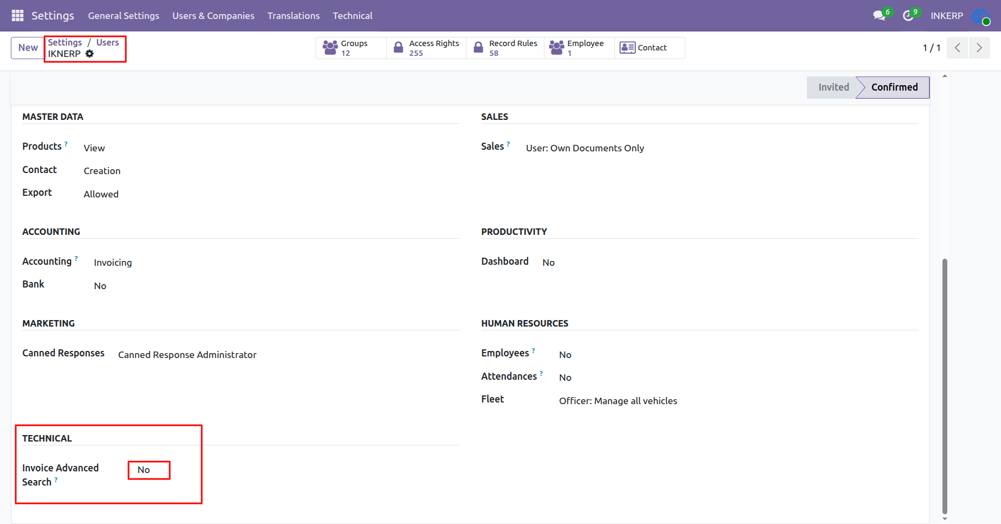Create a new record with New
This screenshot has width=1001, height=524.
pos(28,48)
